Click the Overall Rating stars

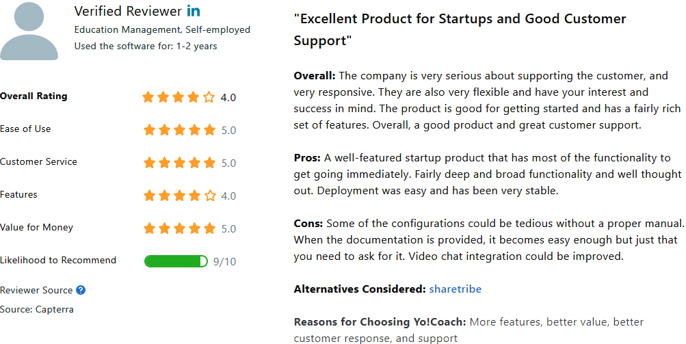tap(179, 97)
